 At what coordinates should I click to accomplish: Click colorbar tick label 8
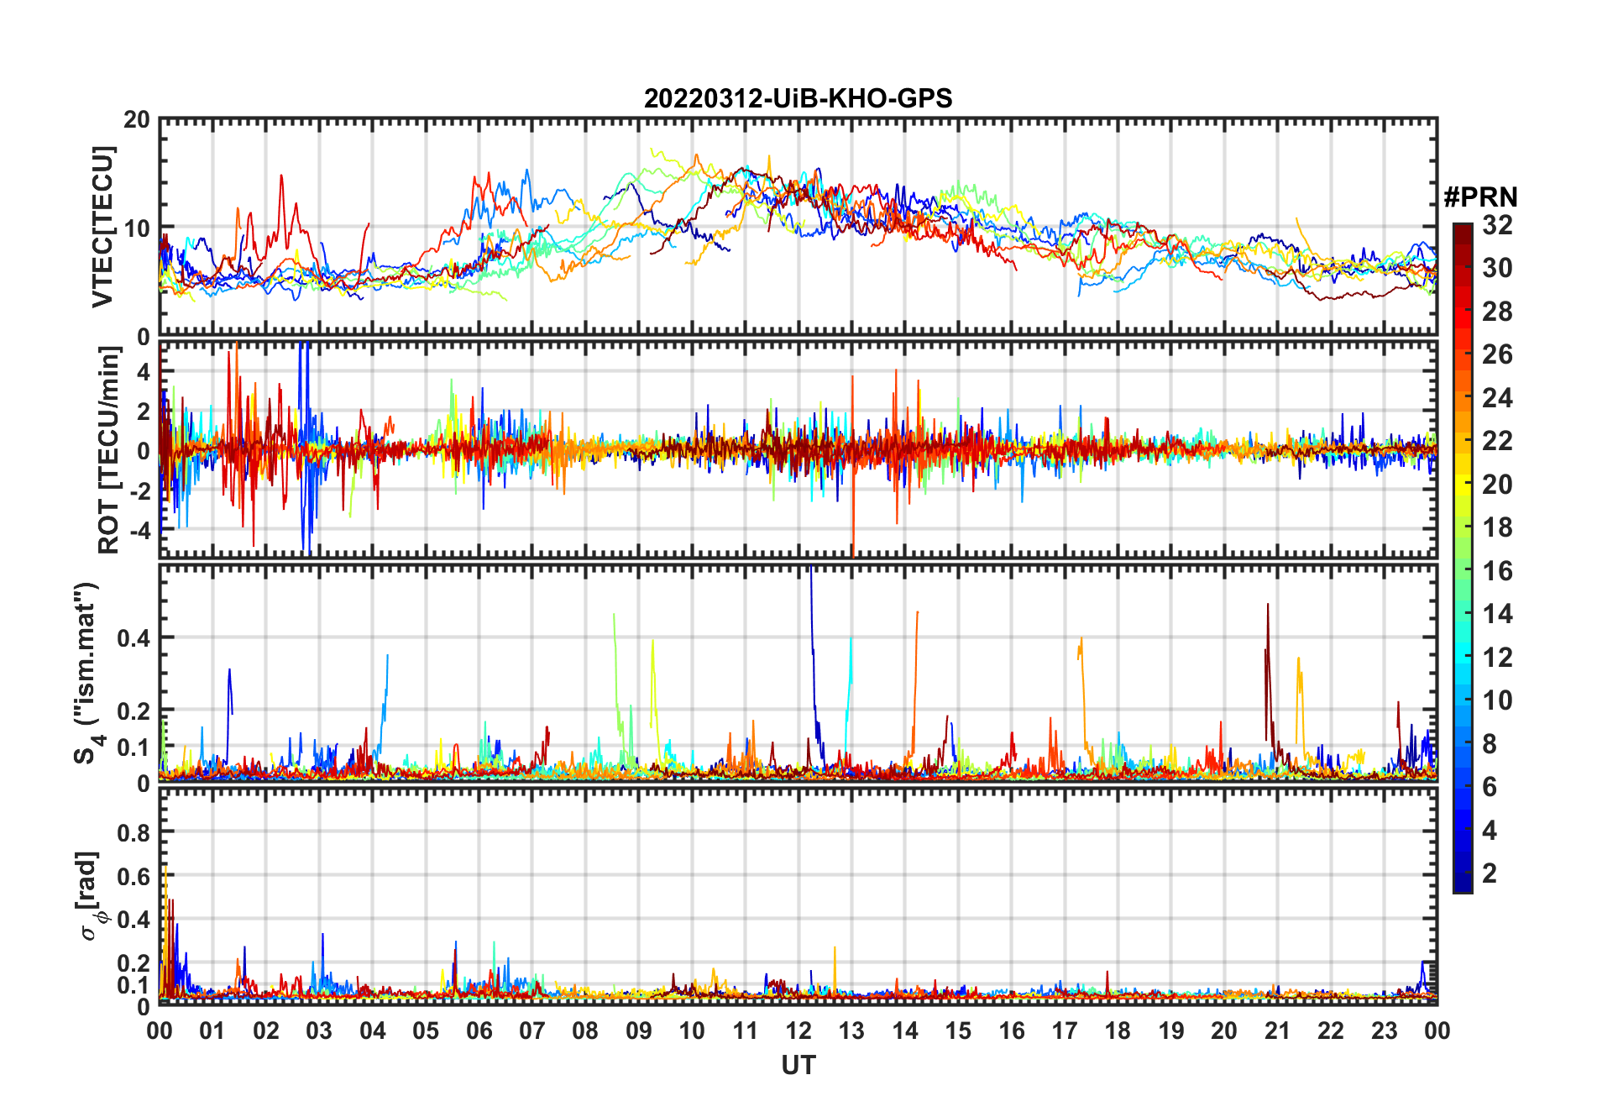pyautogui.click(x=1490, y=744)
